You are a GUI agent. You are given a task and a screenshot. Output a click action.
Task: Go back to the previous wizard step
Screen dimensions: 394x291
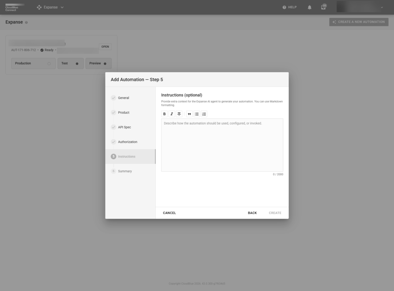click(x=252, y=213)
